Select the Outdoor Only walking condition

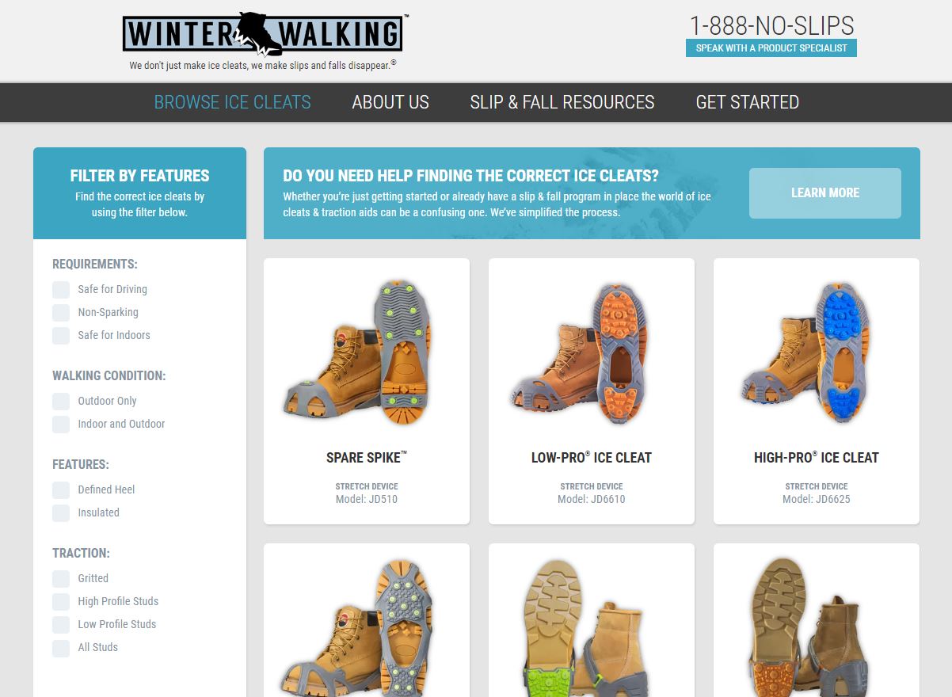pos(61,401)
